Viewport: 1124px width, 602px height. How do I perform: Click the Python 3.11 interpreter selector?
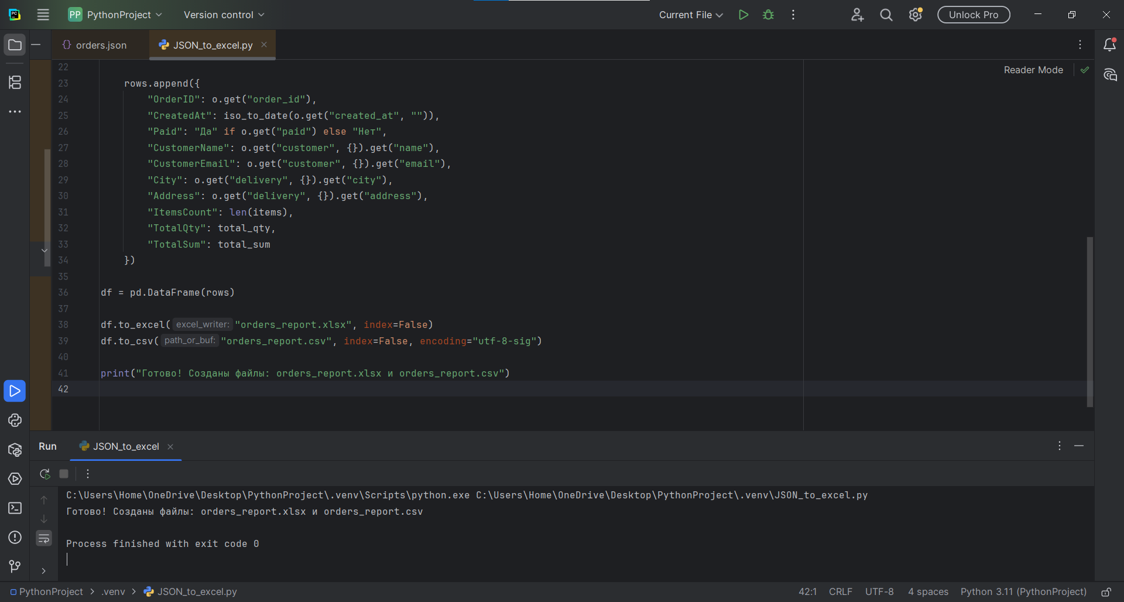click(x=1023, y=592)
